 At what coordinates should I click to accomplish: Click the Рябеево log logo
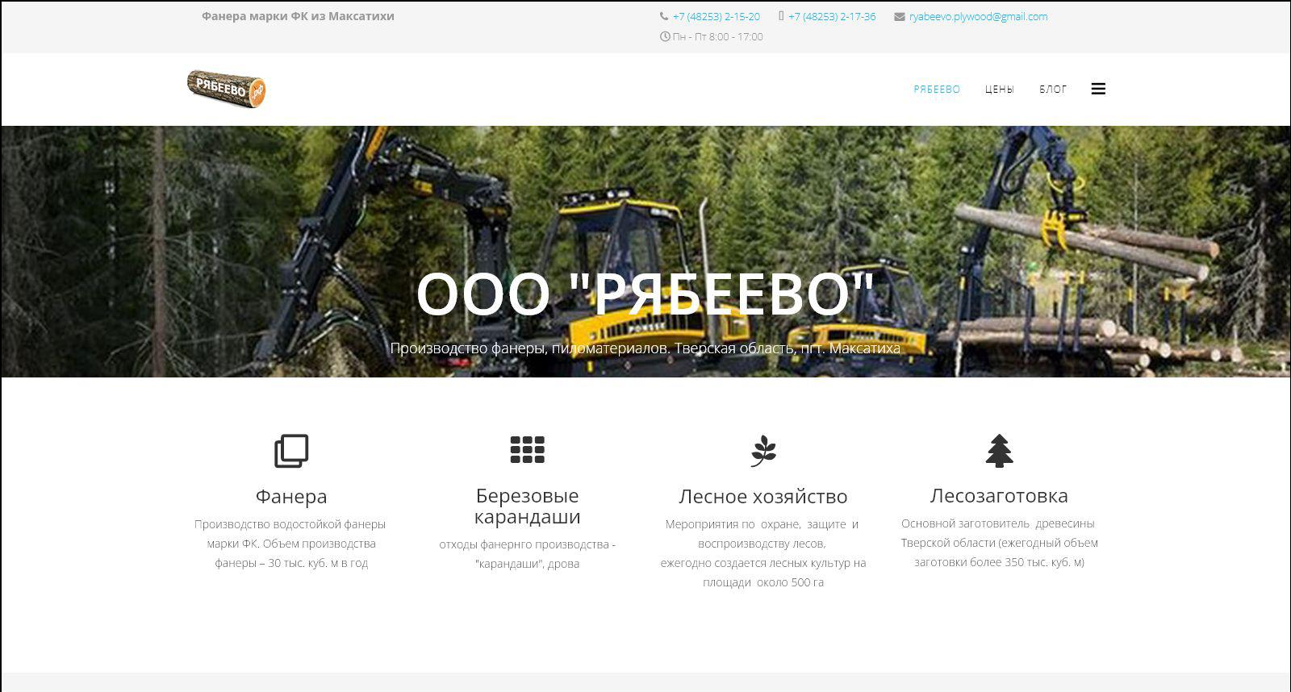pos(227,89)
